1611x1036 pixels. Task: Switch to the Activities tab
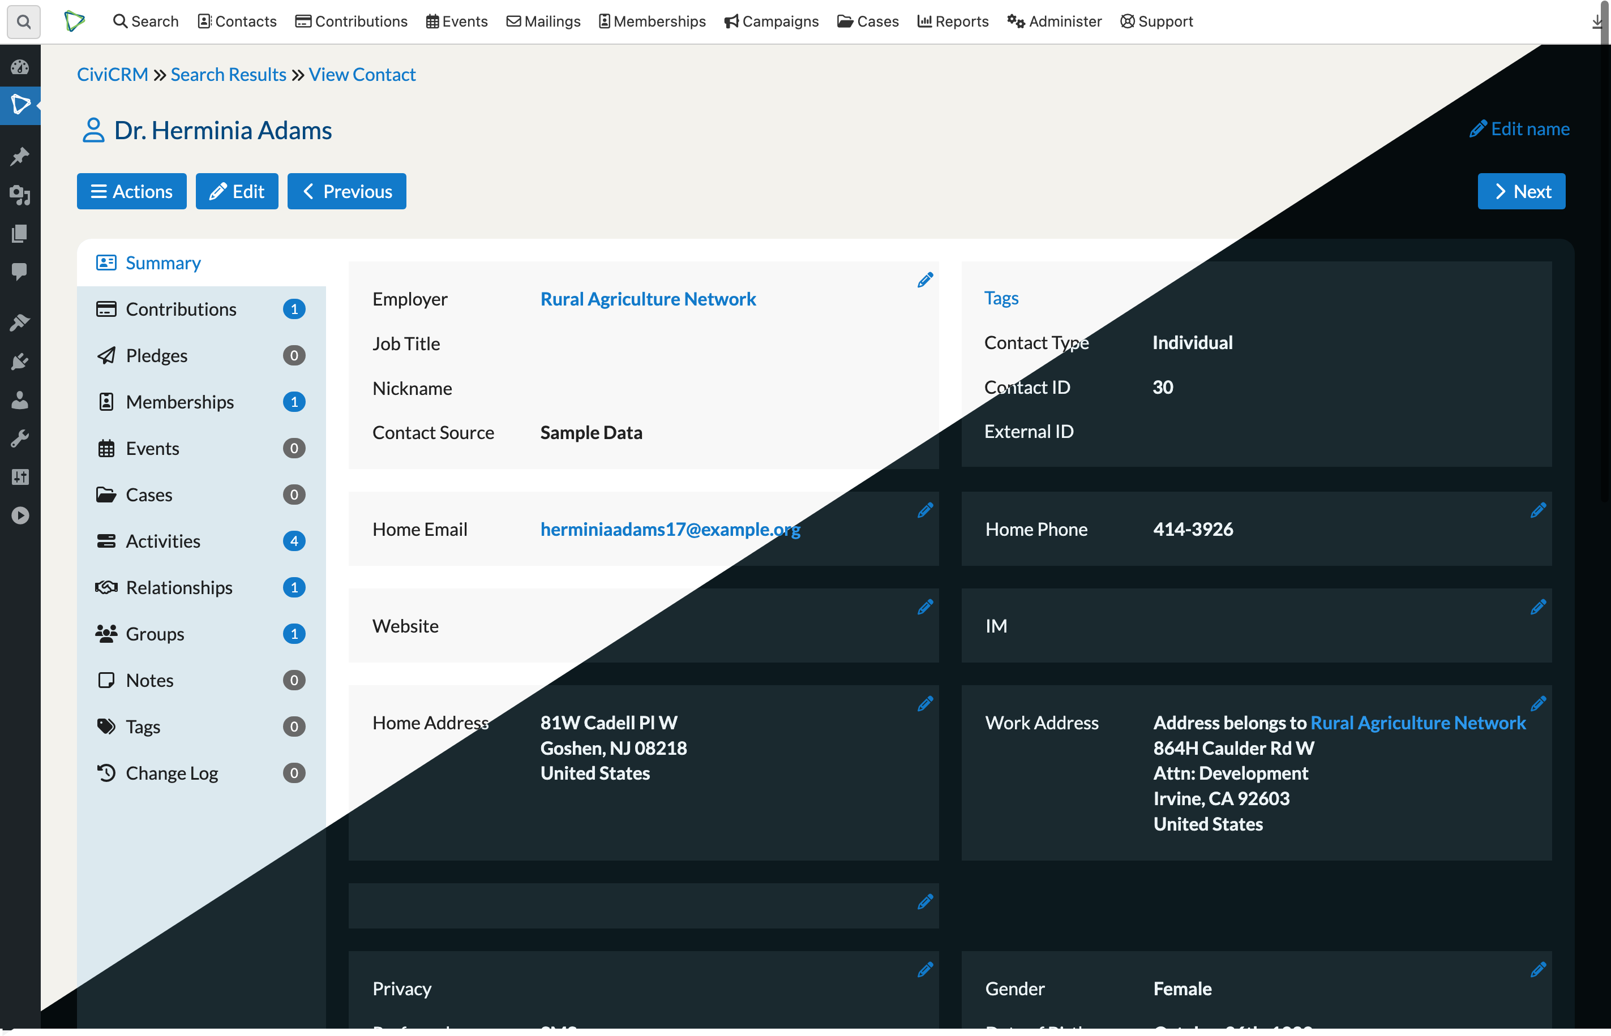coord(201,541)
